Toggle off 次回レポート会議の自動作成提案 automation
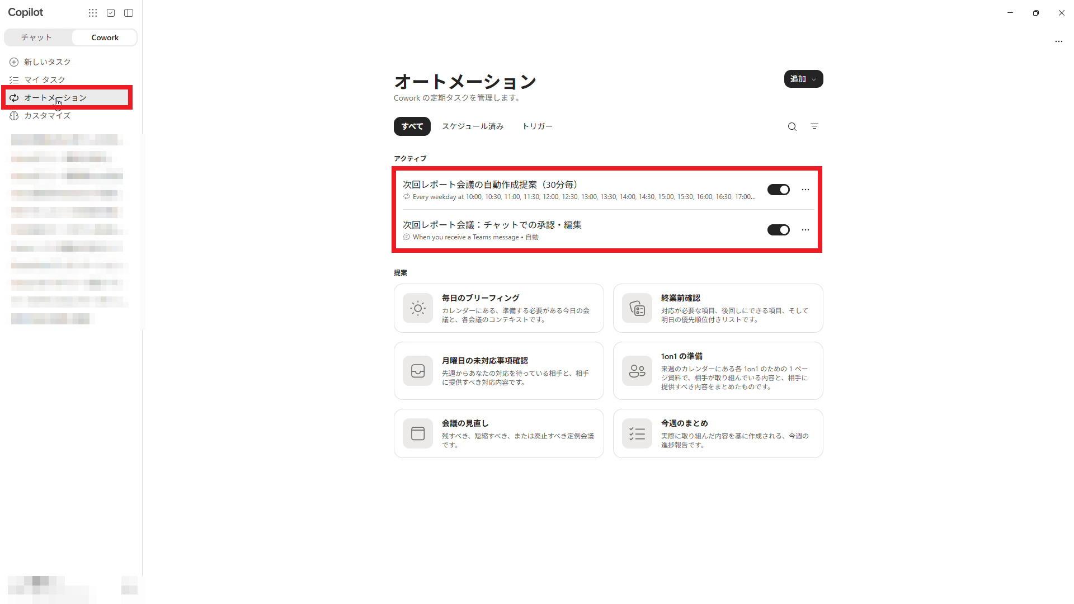Screen dimensions: 1074x604 coord(778,190)
